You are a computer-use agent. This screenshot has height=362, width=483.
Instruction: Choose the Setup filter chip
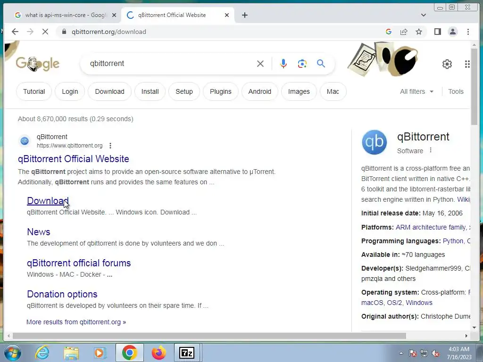[x=184, y=91]
